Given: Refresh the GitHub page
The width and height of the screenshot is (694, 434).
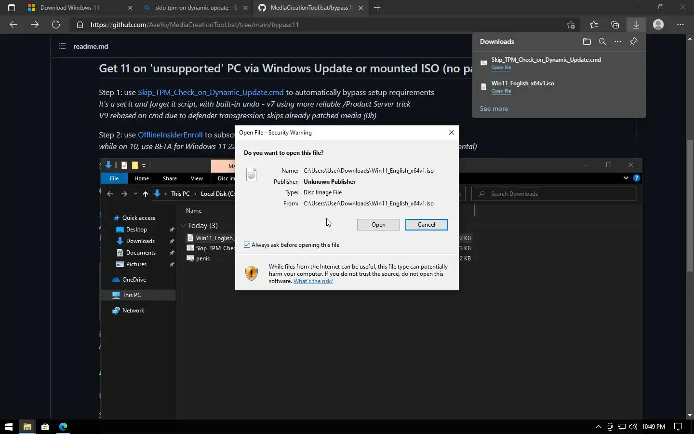Looking at the screenshot, I should 56,25.
